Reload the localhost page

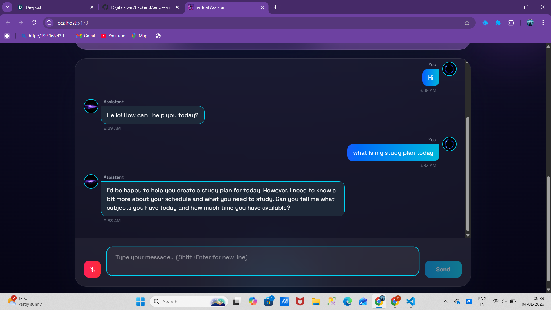point(34,23)
